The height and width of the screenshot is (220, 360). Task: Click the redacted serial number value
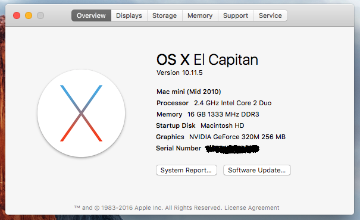coord(232,149)
